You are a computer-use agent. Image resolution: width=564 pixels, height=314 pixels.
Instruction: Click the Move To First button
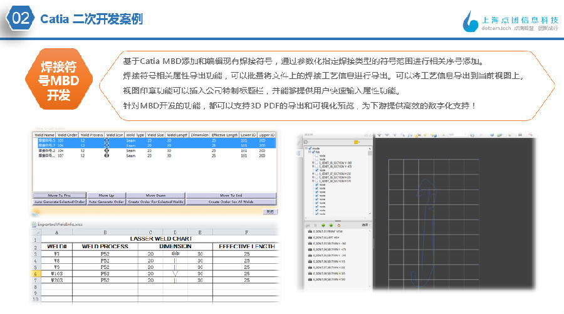click(59, 196)
